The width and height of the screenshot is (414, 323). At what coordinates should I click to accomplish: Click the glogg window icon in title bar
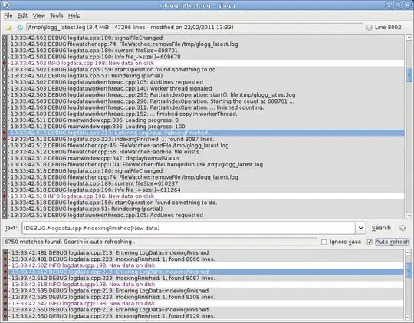coord(5,5)
